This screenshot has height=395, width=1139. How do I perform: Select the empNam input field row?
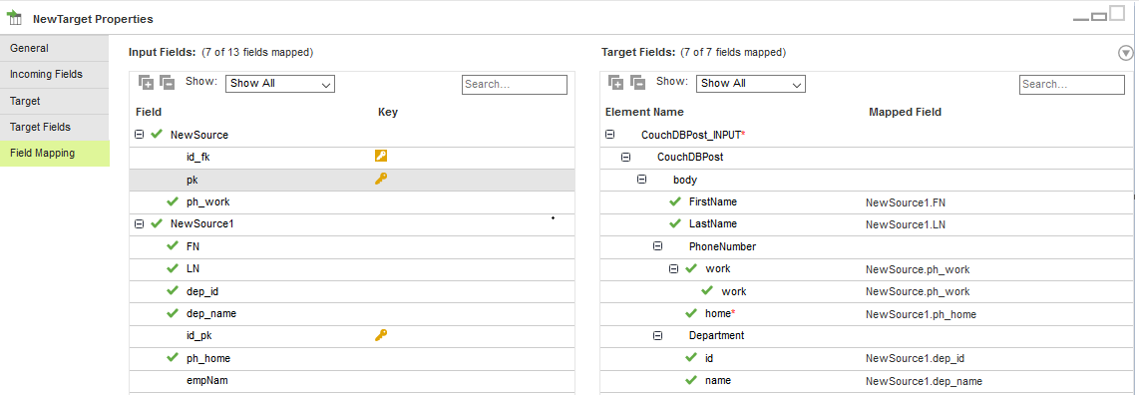pyautogui.click(x=352, y=380)
